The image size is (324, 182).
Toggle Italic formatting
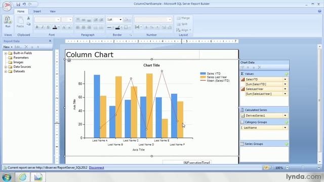click(43, 27)
